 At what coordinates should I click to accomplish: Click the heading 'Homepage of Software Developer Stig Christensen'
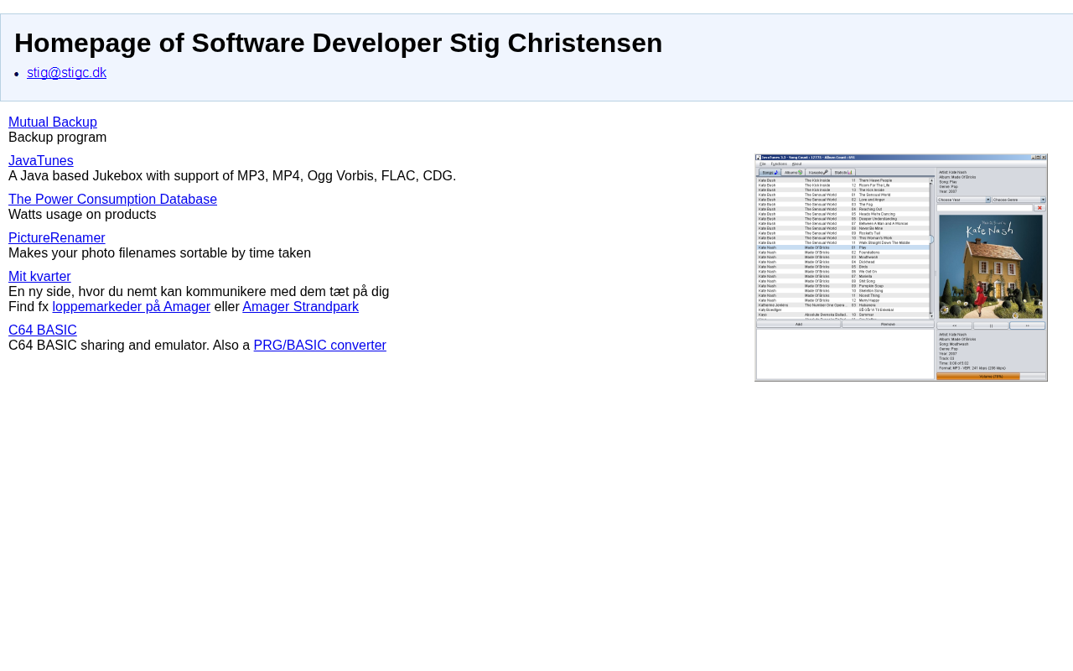pos(338,43)
